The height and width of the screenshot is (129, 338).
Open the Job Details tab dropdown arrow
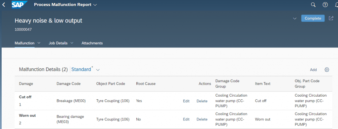tap(72, 43)
